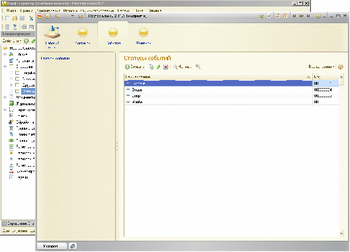Open Администрирование menu in Configurator window
This screenshot has height=252, width=350.
[x=97, y=11]
